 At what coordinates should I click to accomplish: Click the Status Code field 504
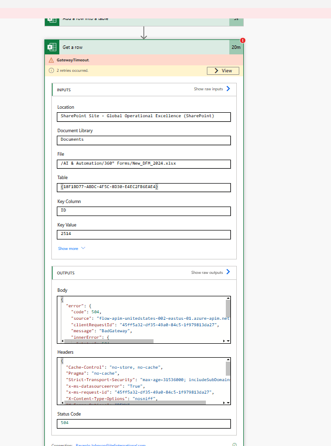144,424
